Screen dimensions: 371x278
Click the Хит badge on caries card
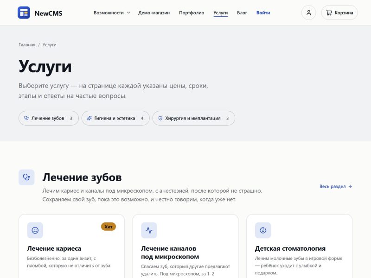click(109, 227)
